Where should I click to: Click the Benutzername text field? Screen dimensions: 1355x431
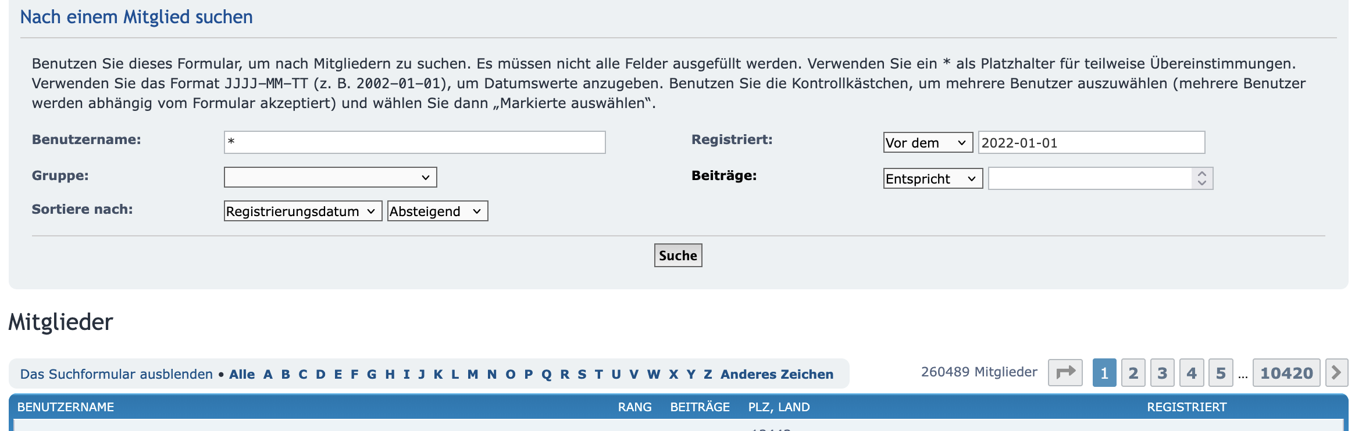[414, 142]
